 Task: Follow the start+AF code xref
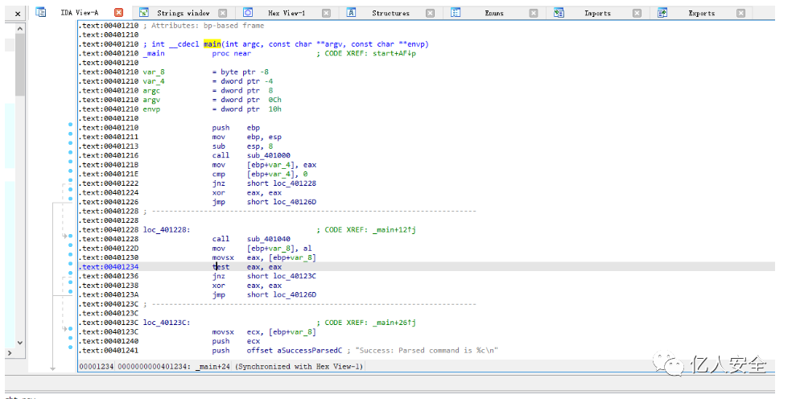click(x=394, y=53)
